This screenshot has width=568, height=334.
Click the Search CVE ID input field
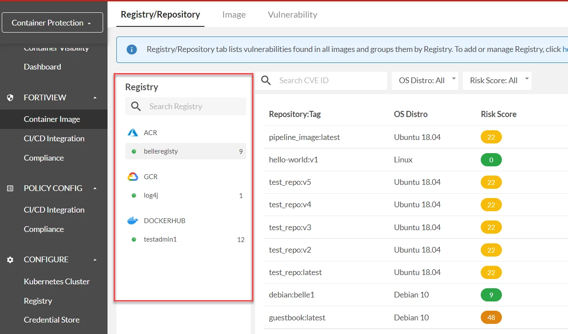pyautogui.click(x=321, y=81)
